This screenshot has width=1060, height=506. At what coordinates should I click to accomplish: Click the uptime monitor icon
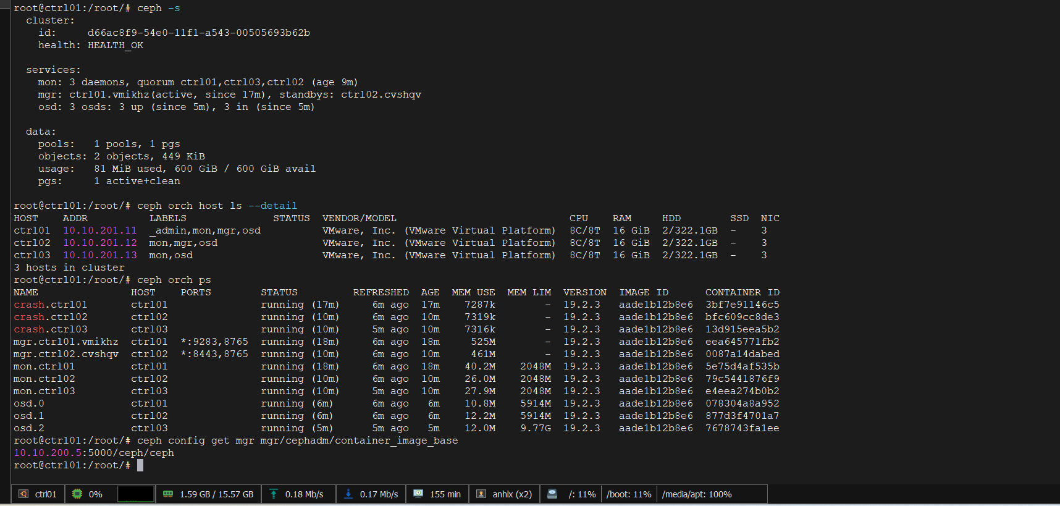click(418, 494)
